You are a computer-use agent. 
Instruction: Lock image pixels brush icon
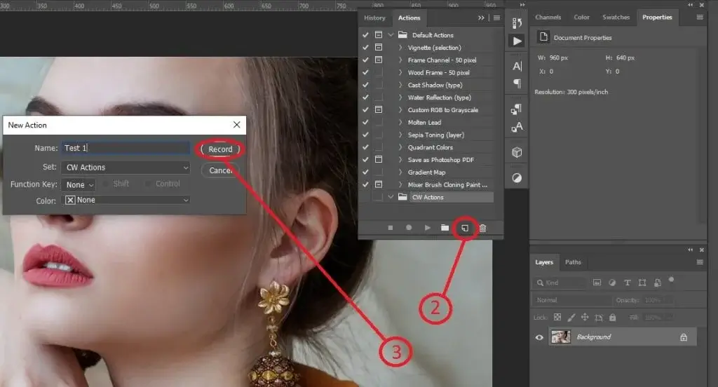tap(571, 318)
